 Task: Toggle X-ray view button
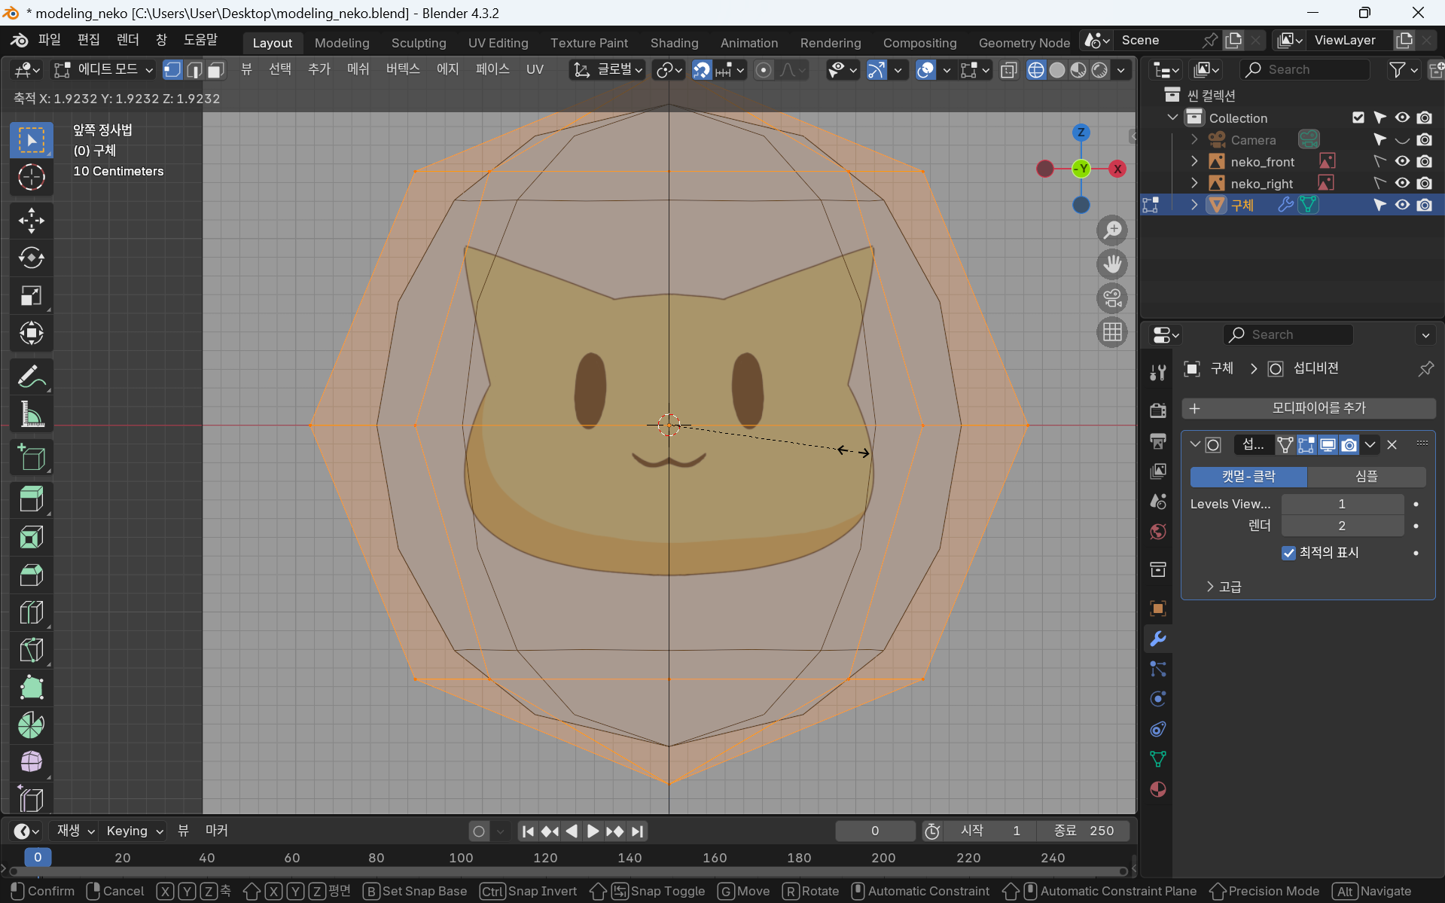1008,70
